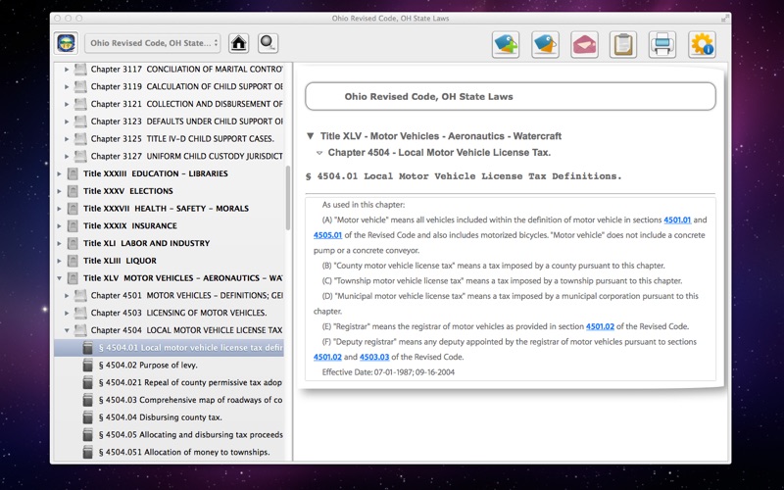Viewport: 784px width, 490px height.
Task: Add a new tag bookmark
Action: (x=506, y=44)
